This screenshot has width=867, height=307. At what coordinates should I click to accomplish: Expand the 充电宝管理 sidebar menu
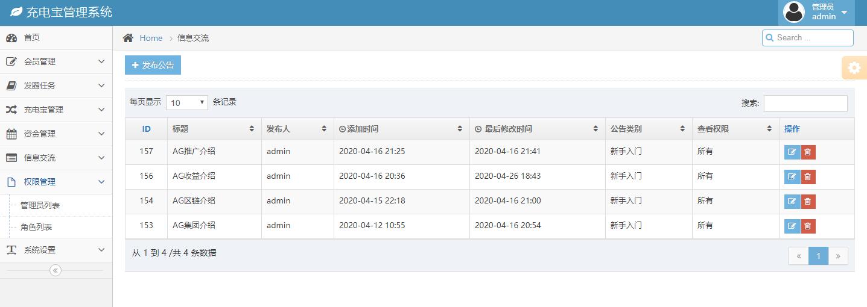56,110
